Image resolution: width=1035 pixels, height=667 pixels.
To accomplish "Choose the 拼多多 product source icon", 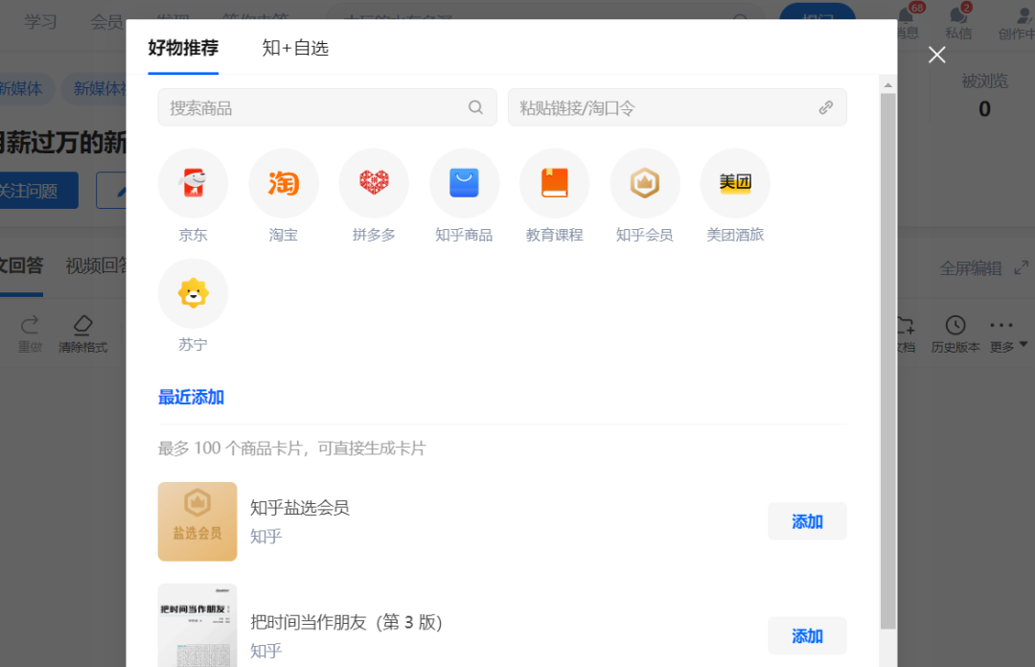I will pyautogui.click(x=374, y=183).
